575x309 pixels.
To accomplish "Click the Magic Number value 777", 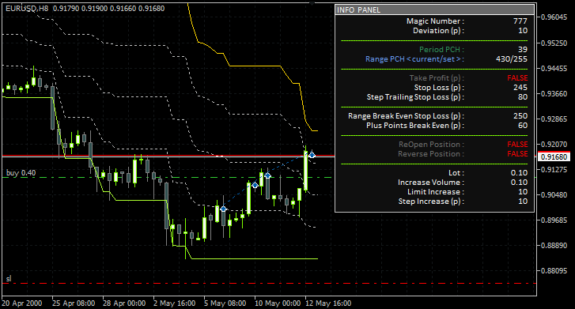I will pos(520,21).
